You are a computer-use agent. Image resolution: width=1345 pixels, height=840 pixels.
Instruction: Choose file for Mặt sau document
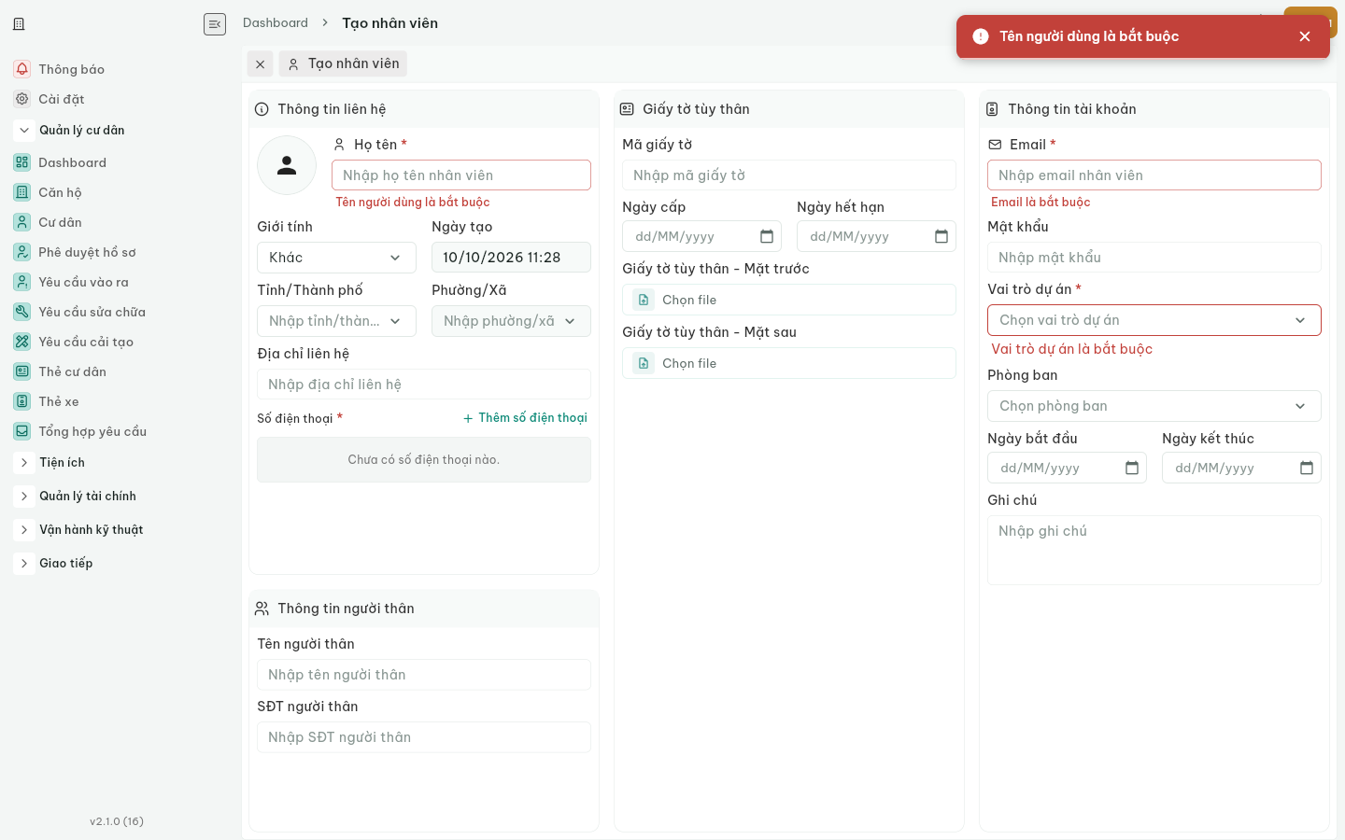point(789,363)
